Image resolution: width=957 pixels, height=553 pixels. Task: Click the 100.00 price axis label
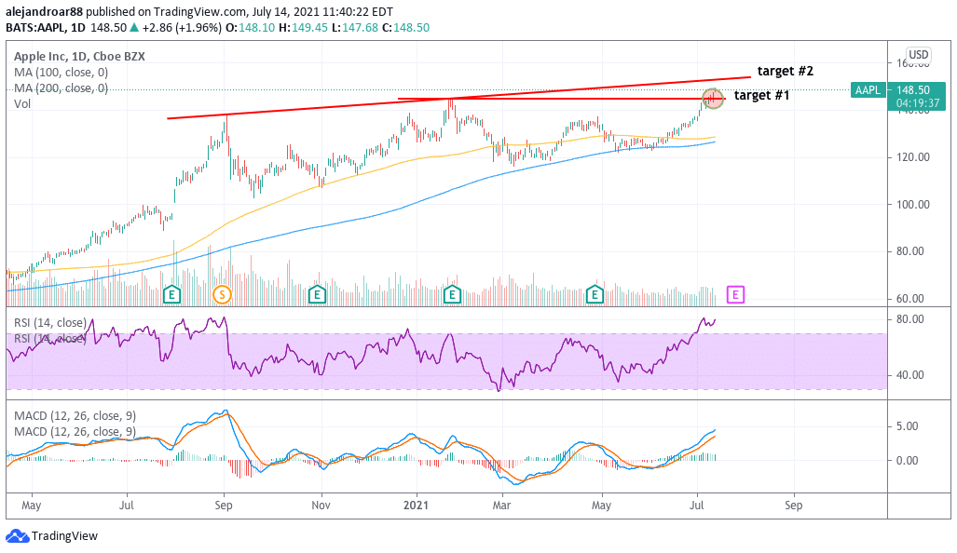(912, 204)
